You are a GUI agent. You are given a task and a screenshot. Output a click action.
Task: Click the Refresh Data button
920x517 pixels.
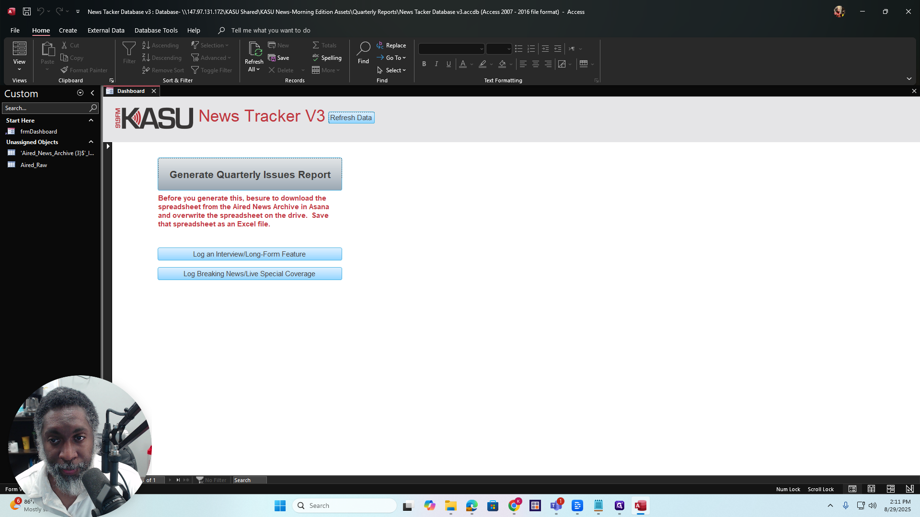click(x=351, y=118)
